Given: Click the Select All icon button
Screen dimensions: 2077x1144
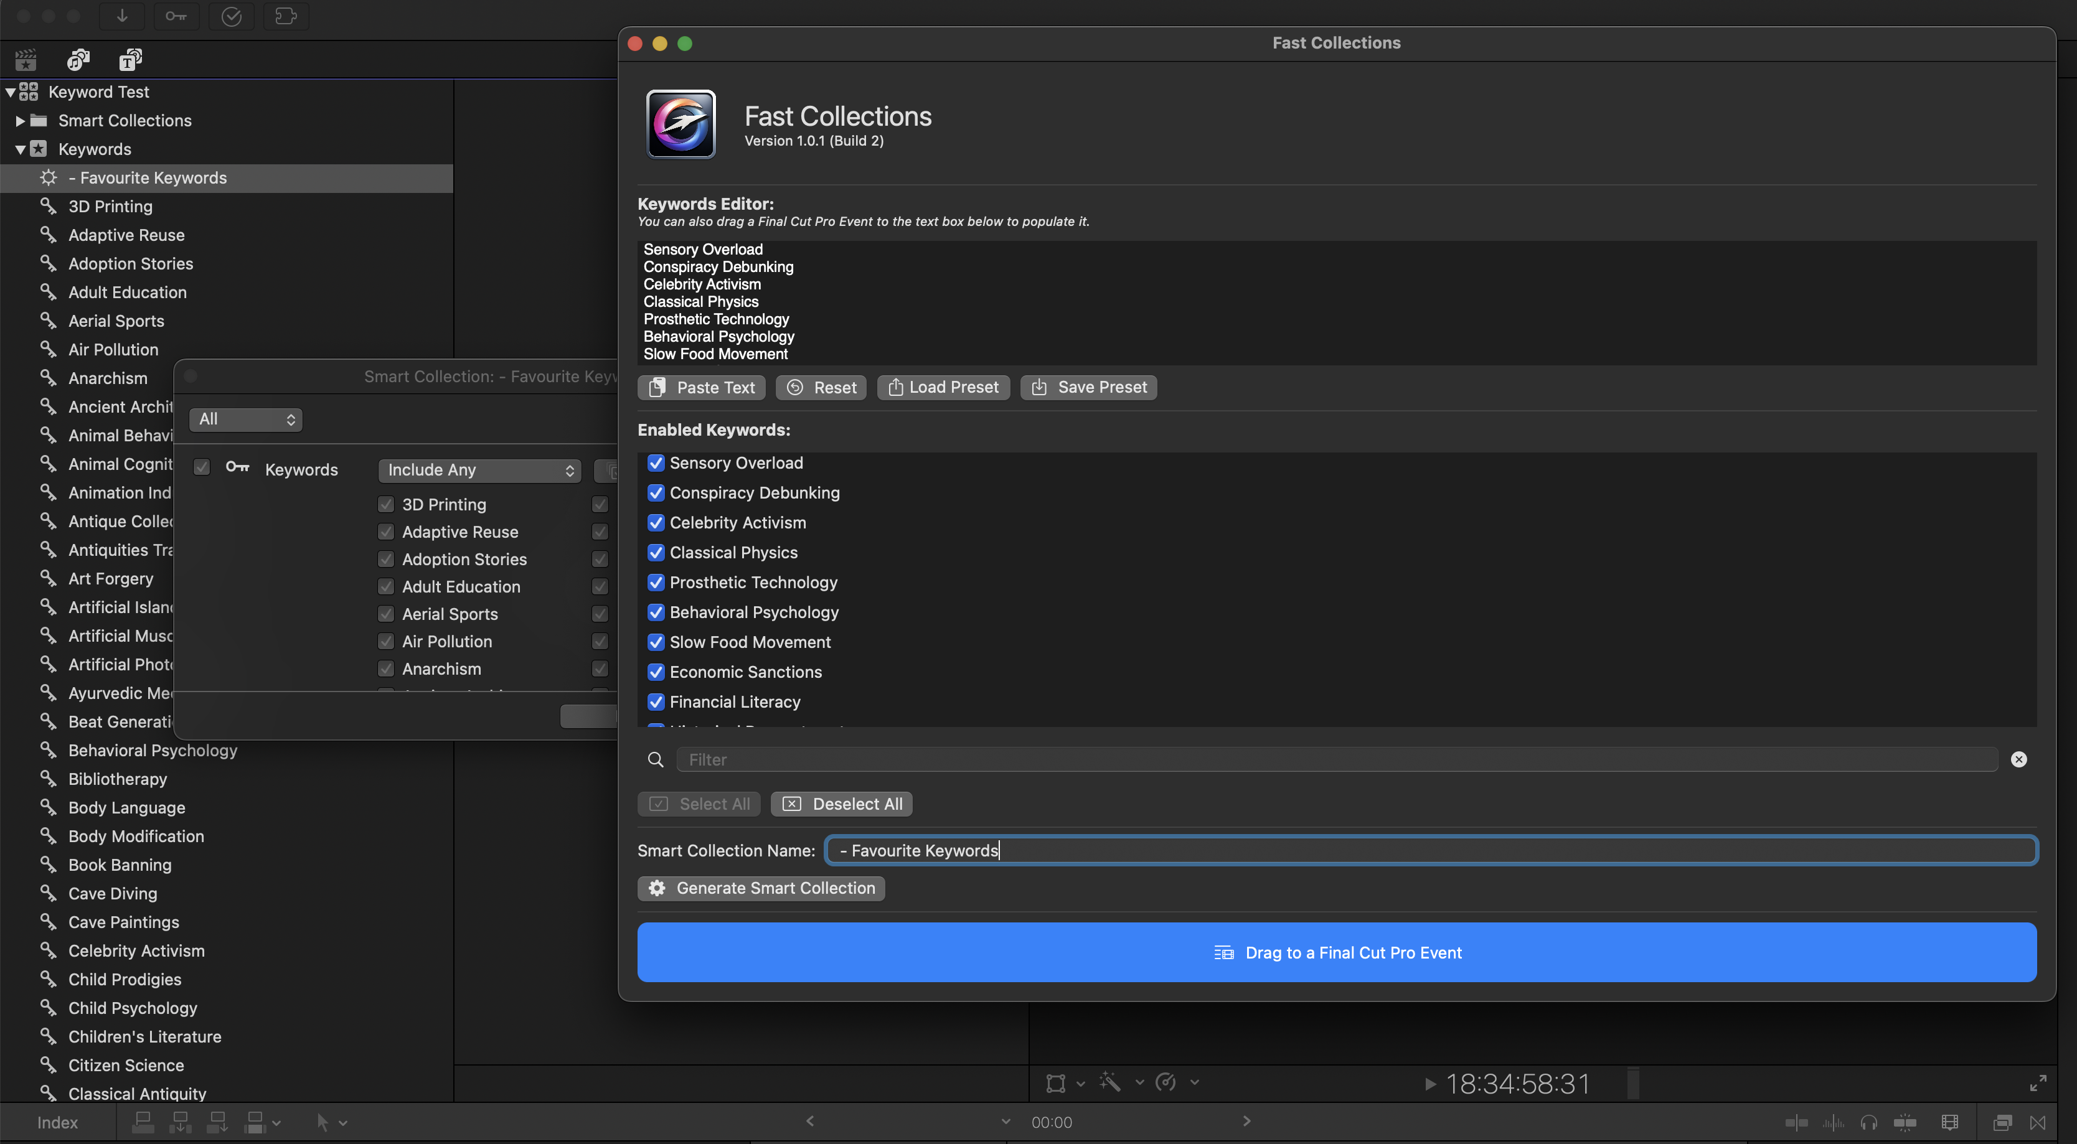Looking at the screenshot, I should pos(658,803).
